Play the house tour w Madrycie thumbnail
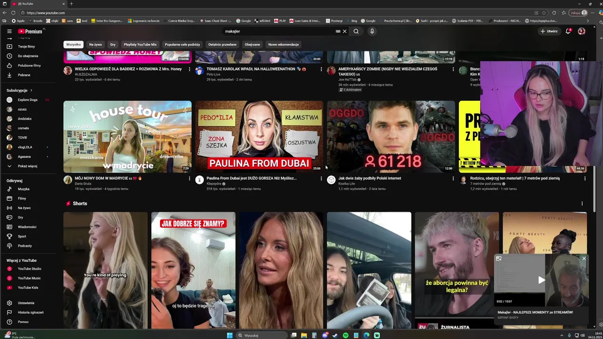The height and width of the screenshot is (339, 603). [x=128, y=137]
